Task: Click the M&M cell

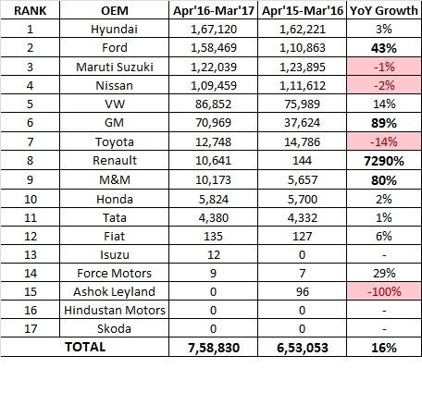Action: click(x=114, y=179)
